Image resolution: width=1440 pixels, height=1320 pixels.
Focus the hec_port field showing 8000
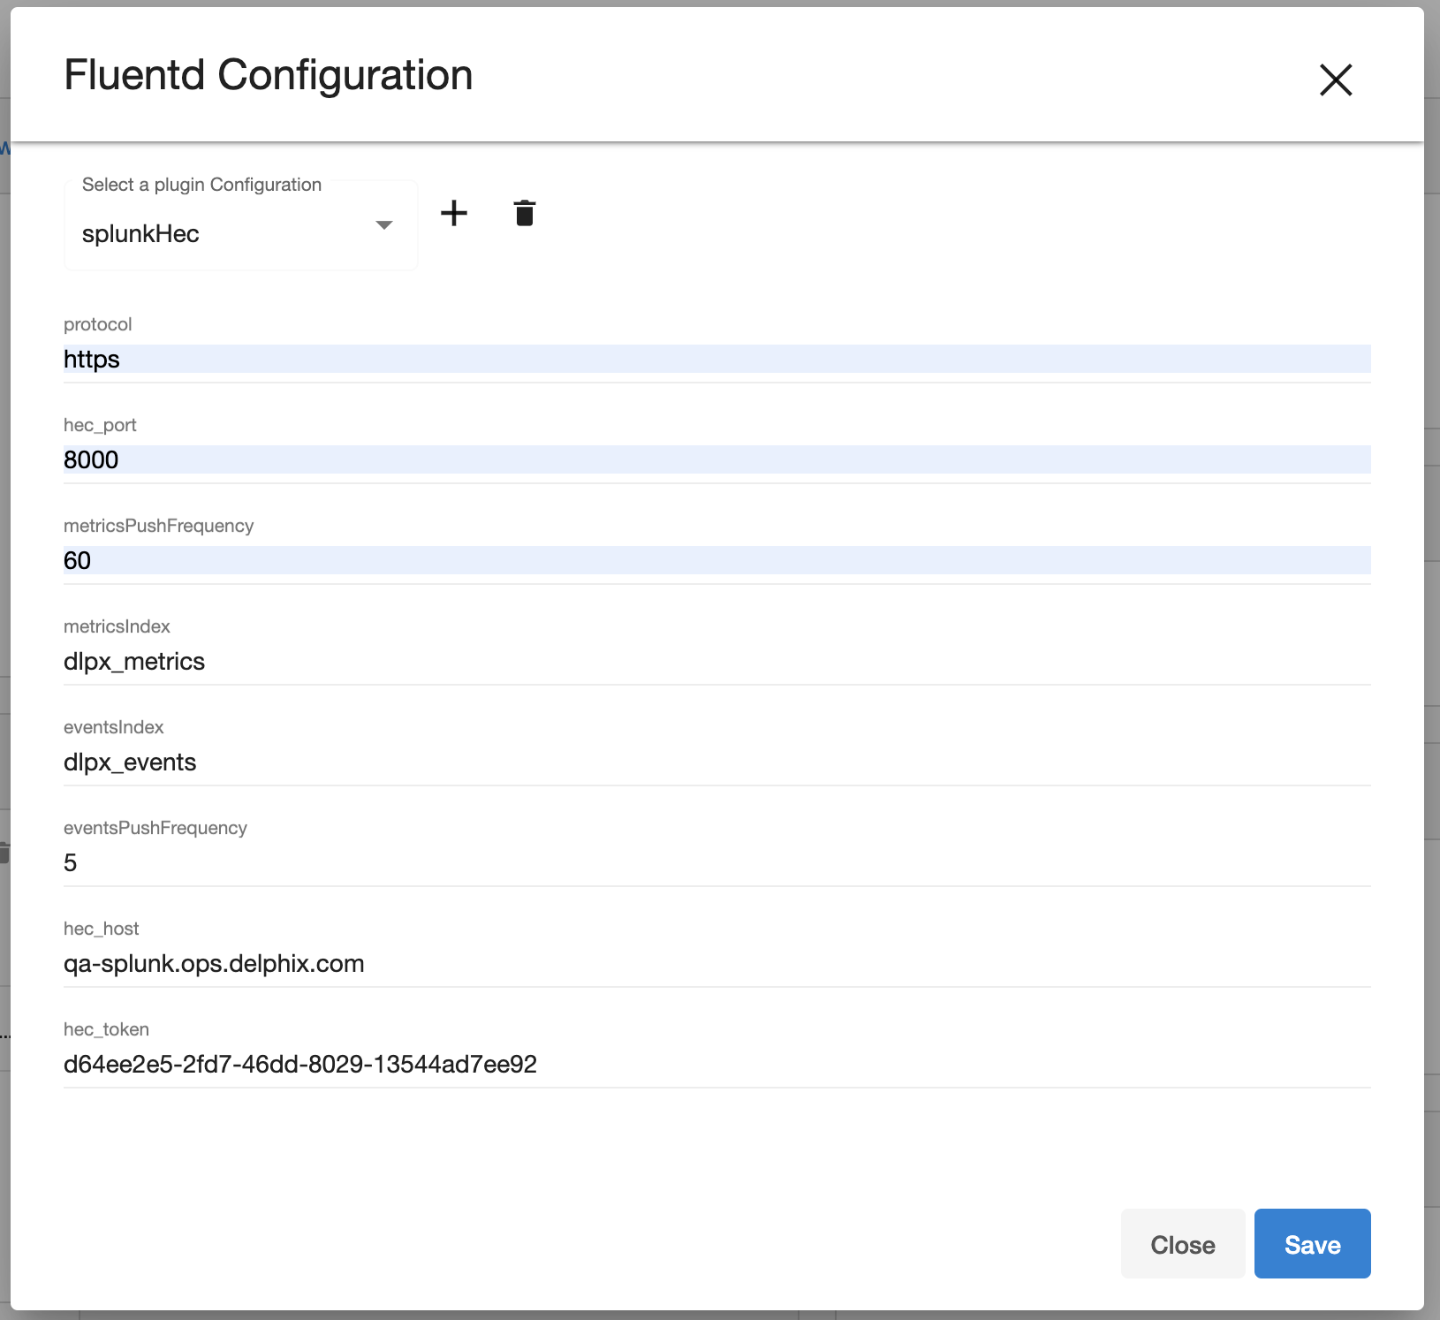[716, 459]
